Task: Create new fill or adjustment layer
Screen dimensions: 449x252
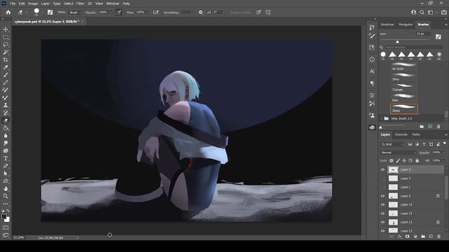Action: (x=415, y=237)
